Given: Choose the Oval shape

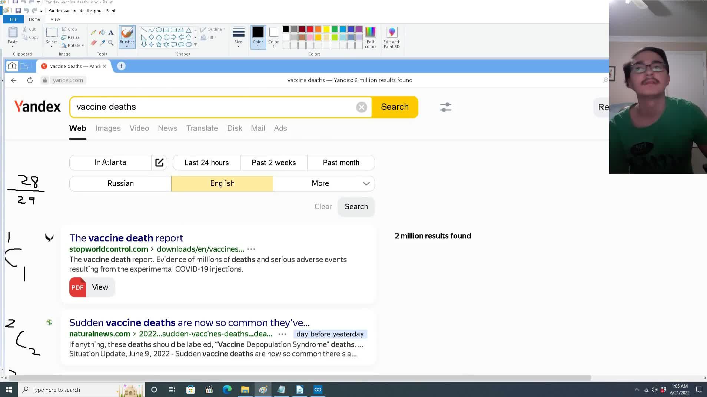Looking at the screenshot, I should tap(159, 30).
